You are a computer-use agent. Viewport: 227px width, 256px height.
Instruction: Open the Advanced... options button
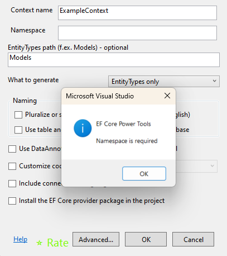[96, 239]
